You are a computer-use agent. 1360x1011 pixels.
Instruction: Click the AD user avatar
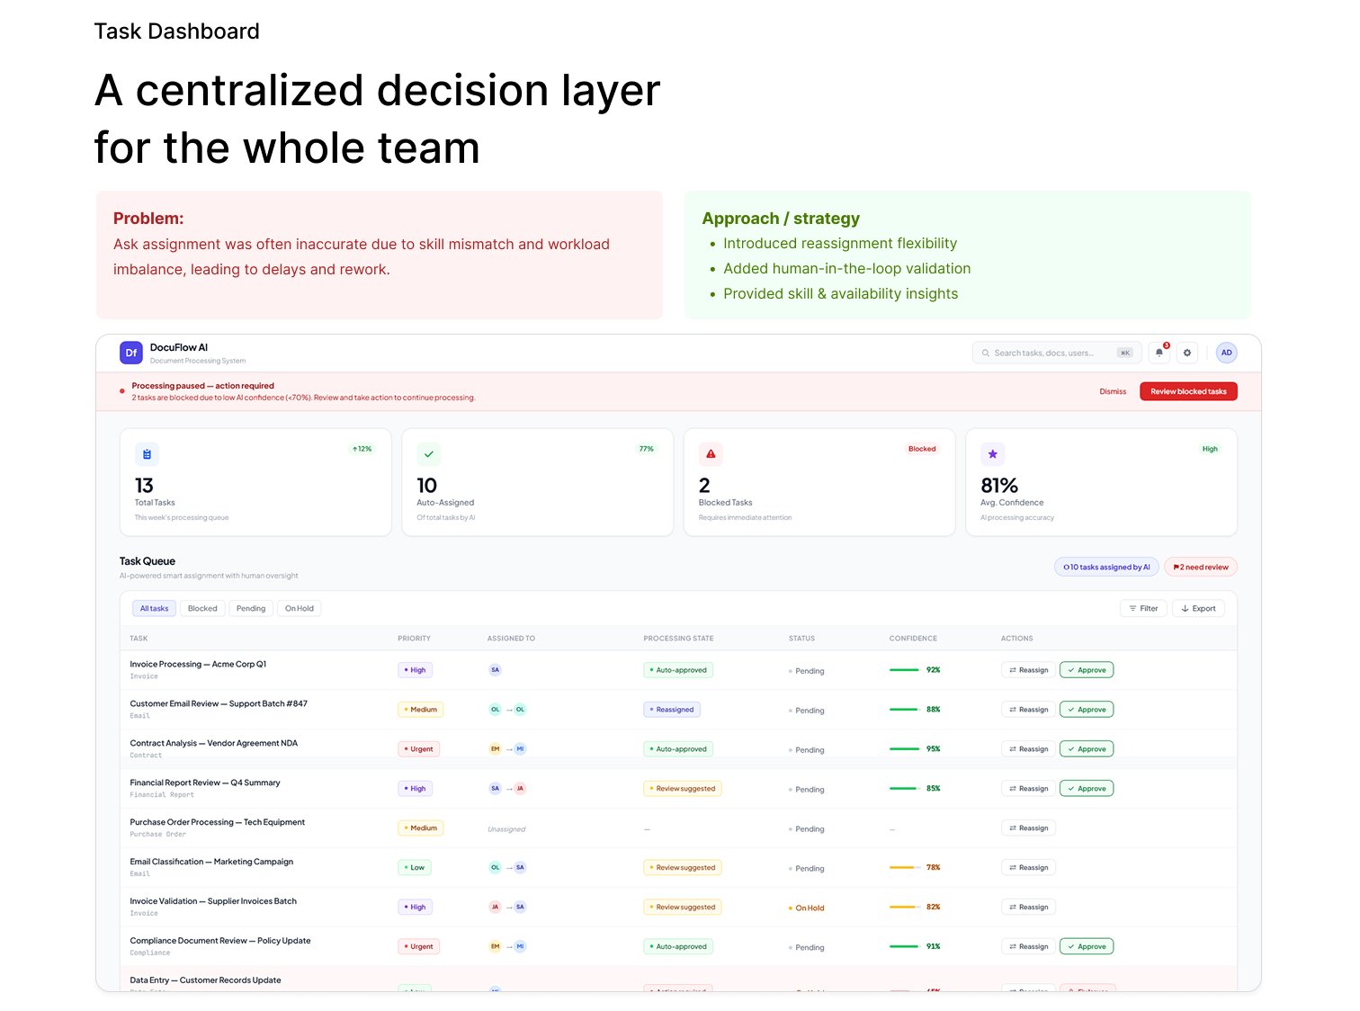click(1226, 353)
